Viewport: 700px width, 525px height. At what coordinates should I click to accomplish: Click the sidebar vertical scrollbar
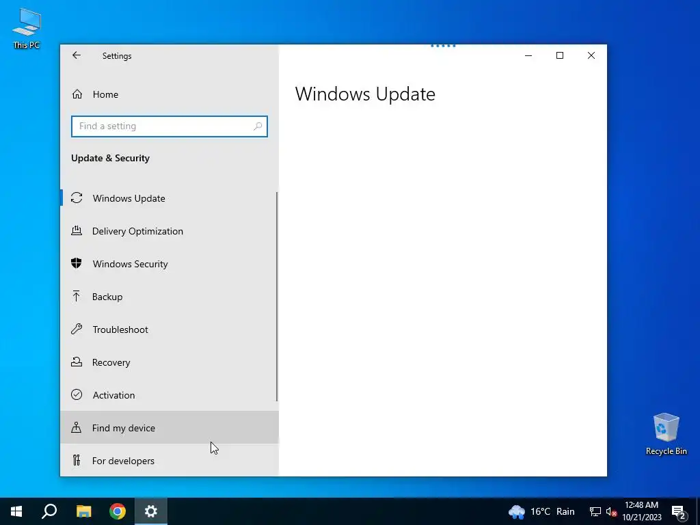click(277, 297)
